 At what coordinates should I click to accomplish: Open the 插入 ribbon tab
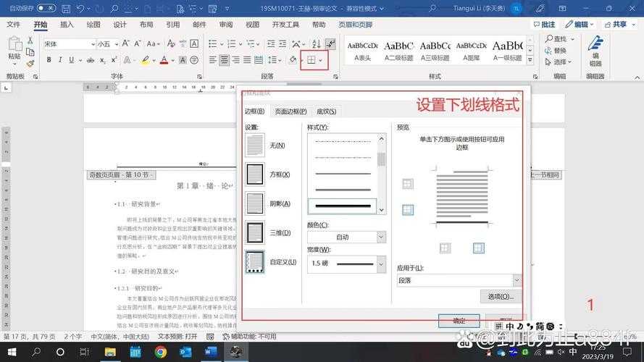[x=67, y=25]
